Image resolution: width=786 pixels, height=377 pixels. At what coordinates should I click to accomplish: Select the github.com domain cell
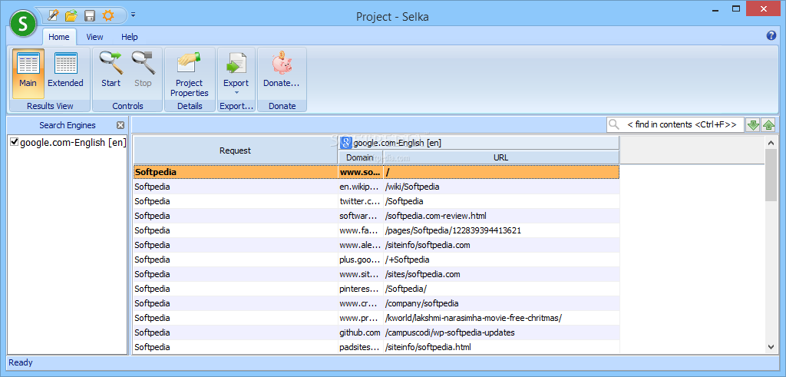pyautogui.click(x=361, y=332)
